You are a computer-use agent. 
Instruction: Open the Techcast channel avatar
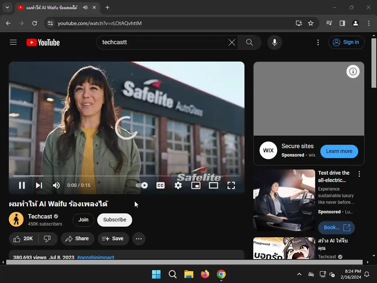pos(16,220)
